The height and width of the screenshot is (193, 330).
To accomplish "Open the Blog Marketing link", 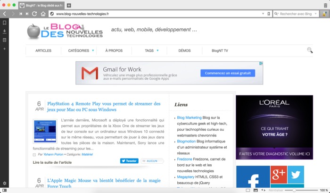I will click(189, 117).
